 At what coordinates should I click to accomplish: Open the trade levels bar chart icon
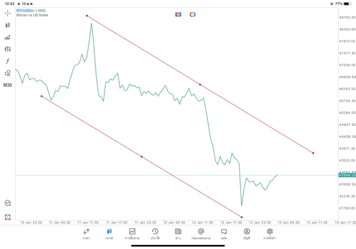(8, 37)
